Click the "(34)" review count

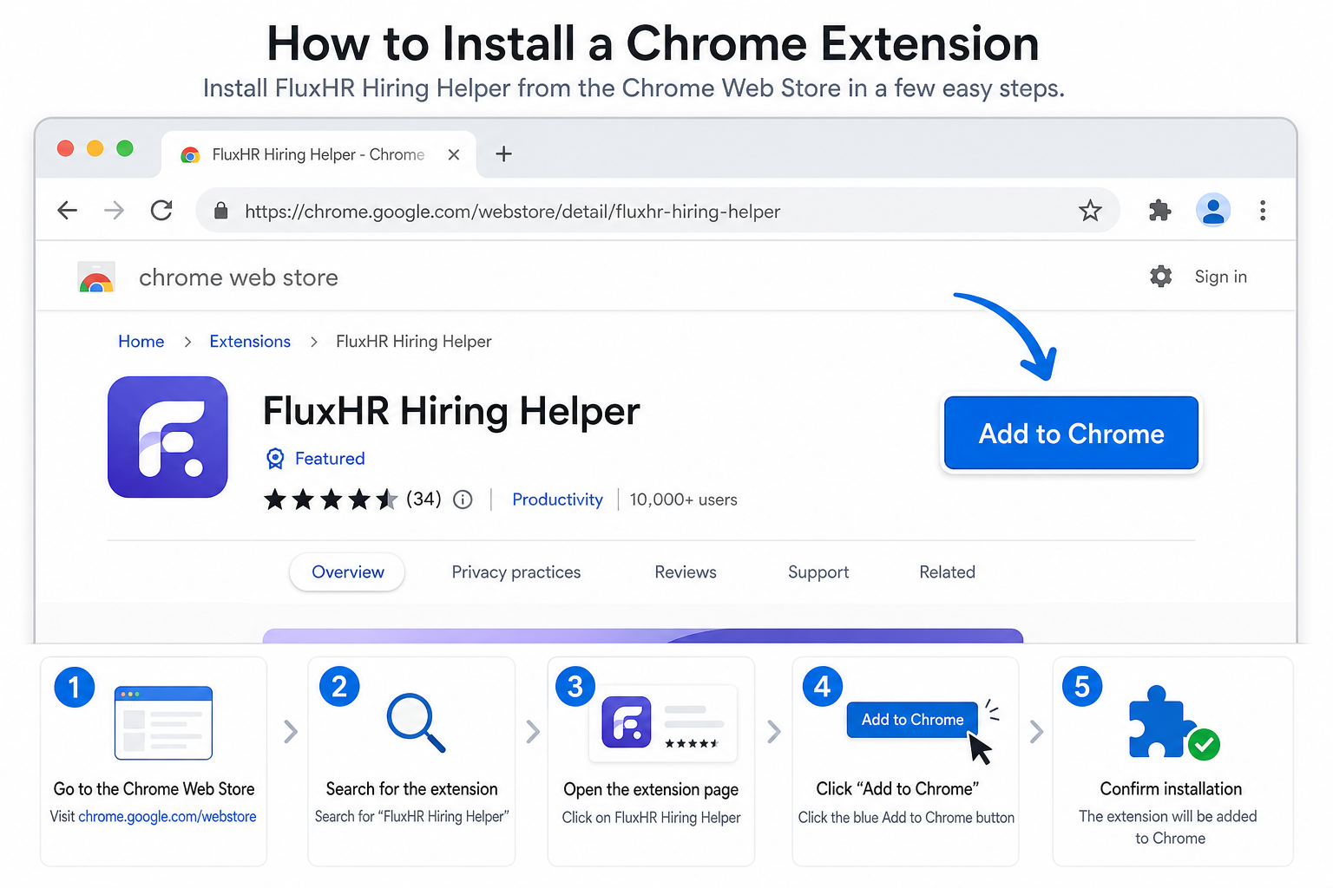[x=424, y=499]
